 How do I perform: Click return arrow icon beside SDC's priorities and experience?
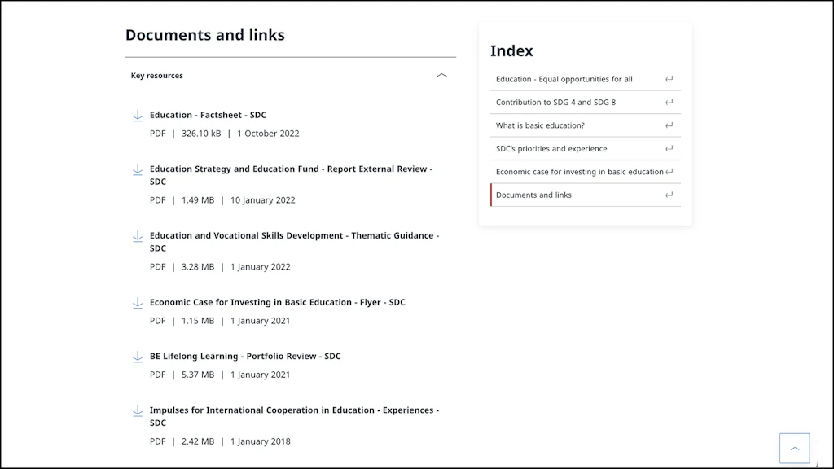click(x=669, y=149)
